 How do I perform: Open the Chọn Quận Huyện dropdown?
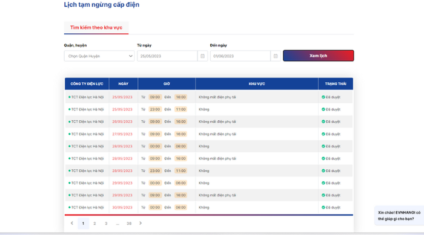(x=99, y=56)
